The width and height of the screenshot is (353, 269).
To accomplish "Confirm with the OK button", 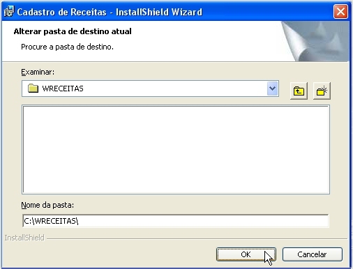I will 246,254.
